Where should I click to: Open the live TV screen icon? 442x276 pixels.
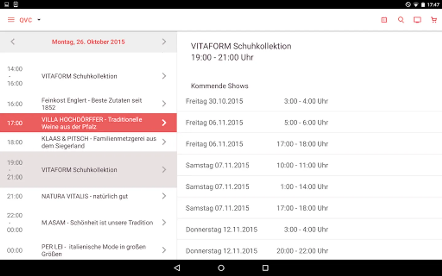point(417,20)
